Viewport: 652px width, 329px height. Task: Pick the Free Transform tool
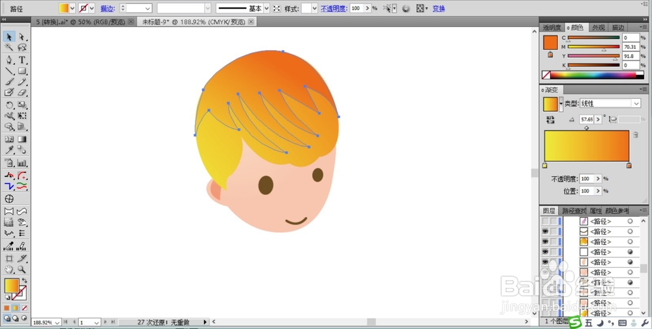(x=22, y=116)
